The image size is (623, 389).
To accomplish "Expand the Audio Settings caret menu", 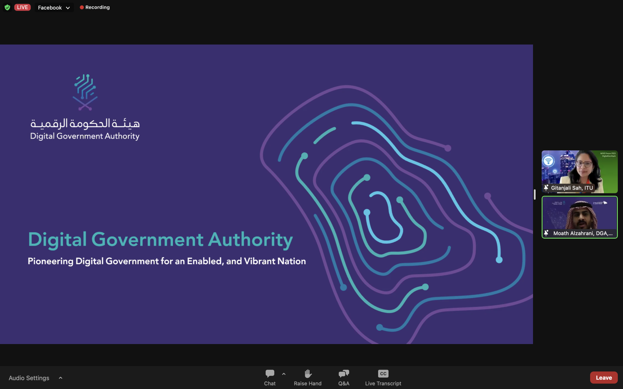I will (61, 378).
